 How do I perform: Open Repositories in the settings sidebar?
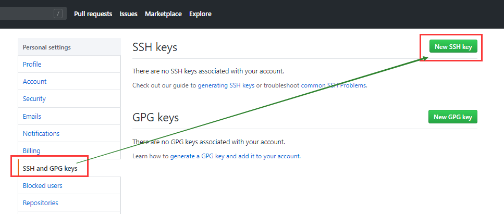41,203
